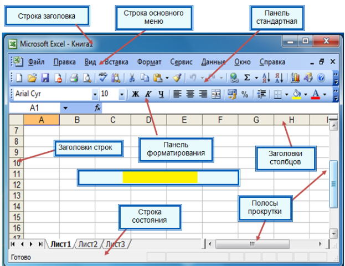Click the horizontal scrollbar thumb
The height and width of the screenshot is (266, 345).
(x=253, y=244)
